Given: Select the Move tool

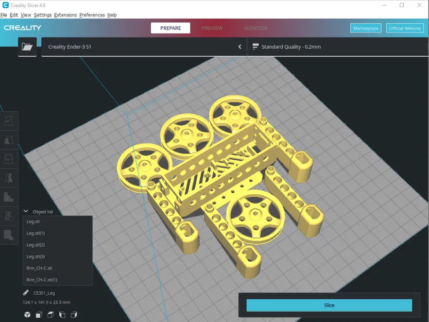Looking at the screenshot, I should pyautogui.click(x=9, y=120).
